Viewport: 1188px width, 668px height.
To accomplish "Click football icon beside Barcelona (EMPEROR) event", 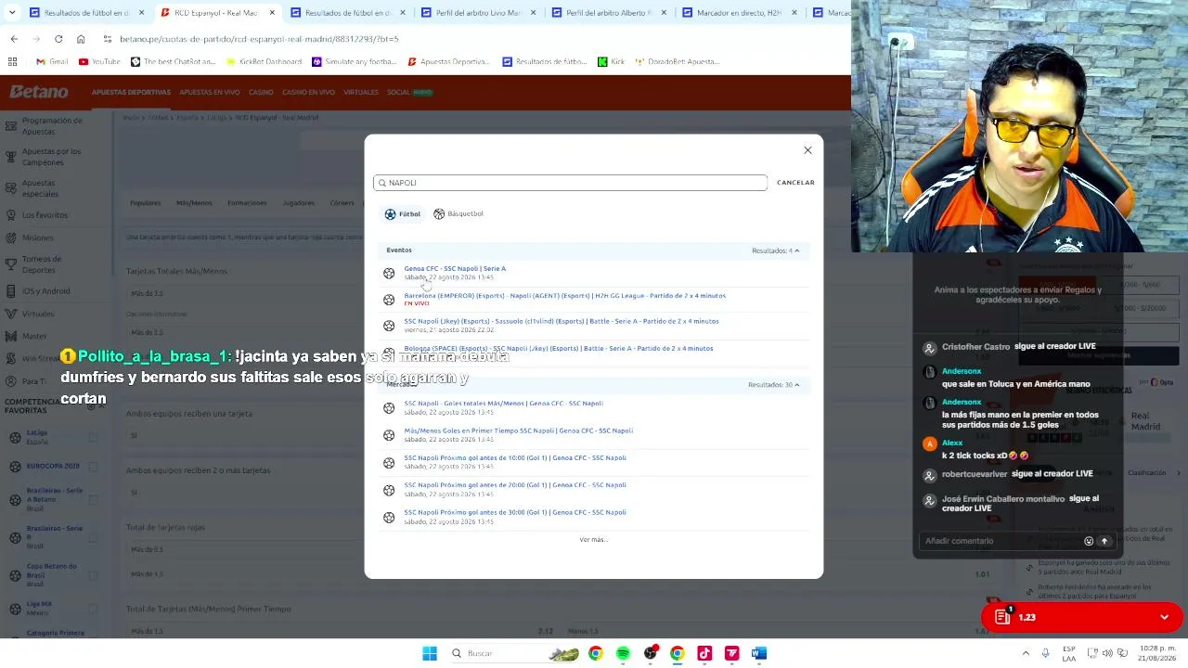I will pyautogui.click(x=389, y=300).
